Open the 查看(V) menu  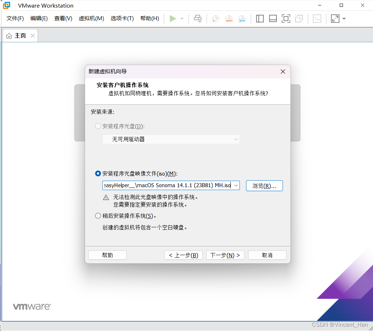(63, 18)
